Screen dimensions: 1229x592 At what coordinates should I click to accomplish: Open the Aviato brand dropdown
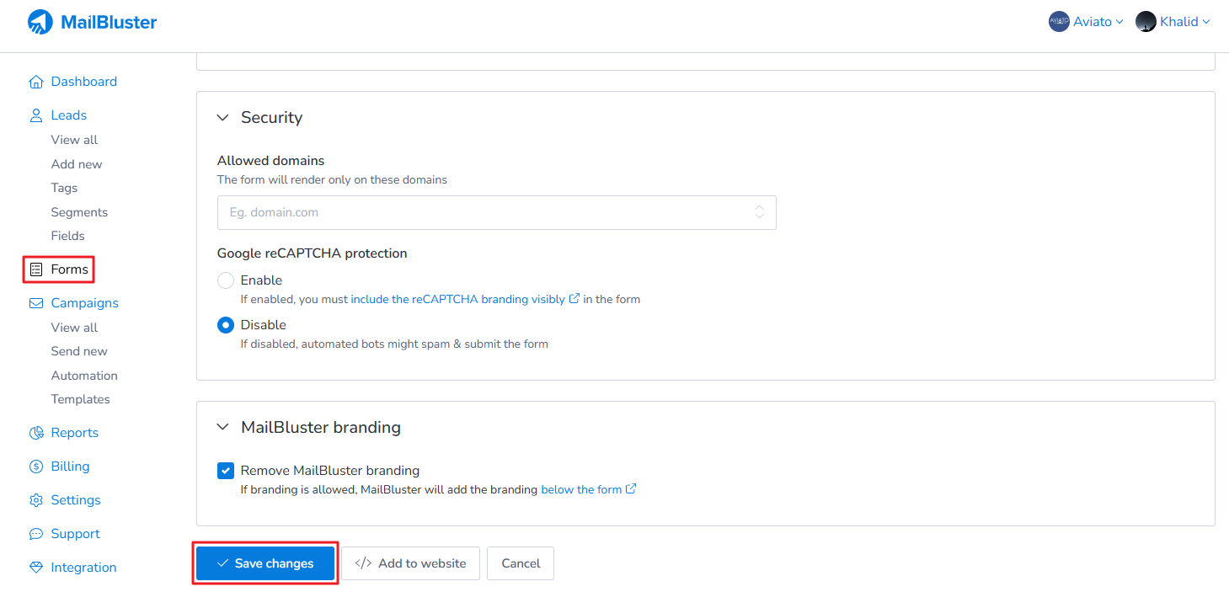[1086, 22]
